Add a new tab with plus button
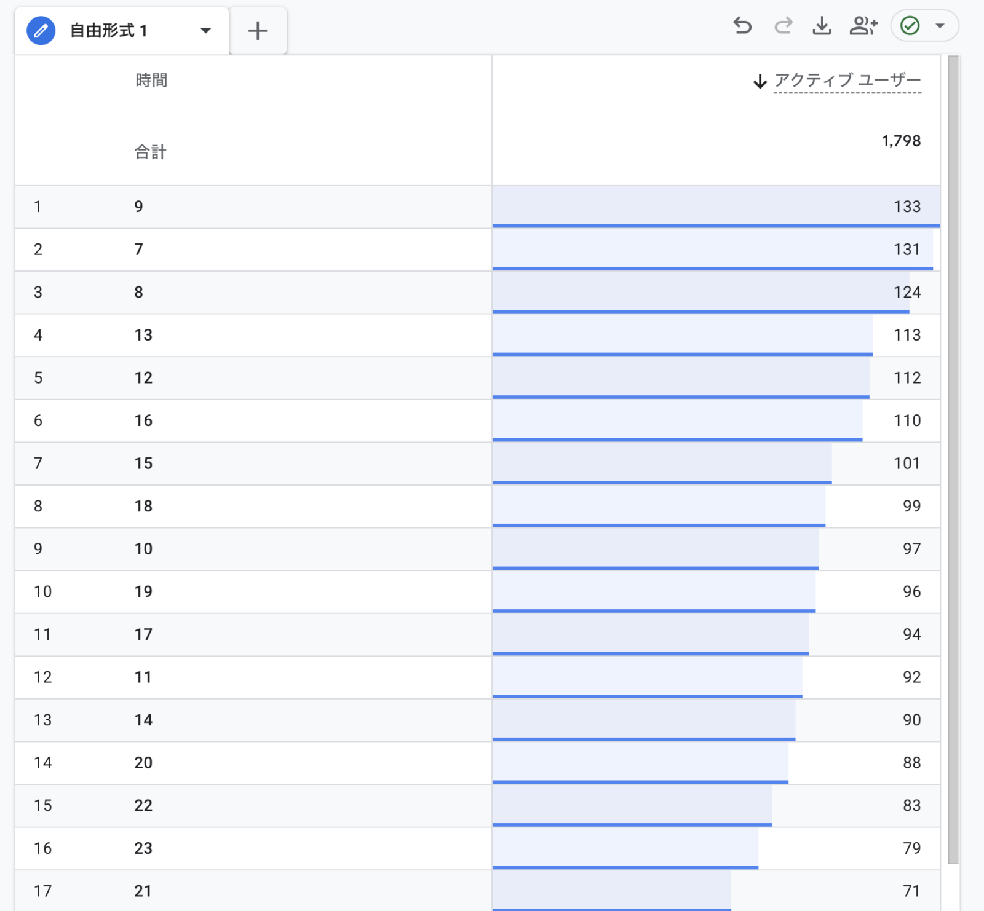The width and height of the screenshot is (984, 911). click(258, 30)
